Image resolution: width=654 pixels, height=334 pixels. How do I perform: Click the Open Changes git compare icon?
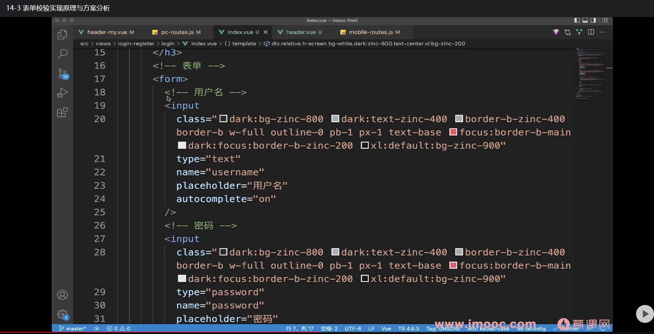pos(567,32)
